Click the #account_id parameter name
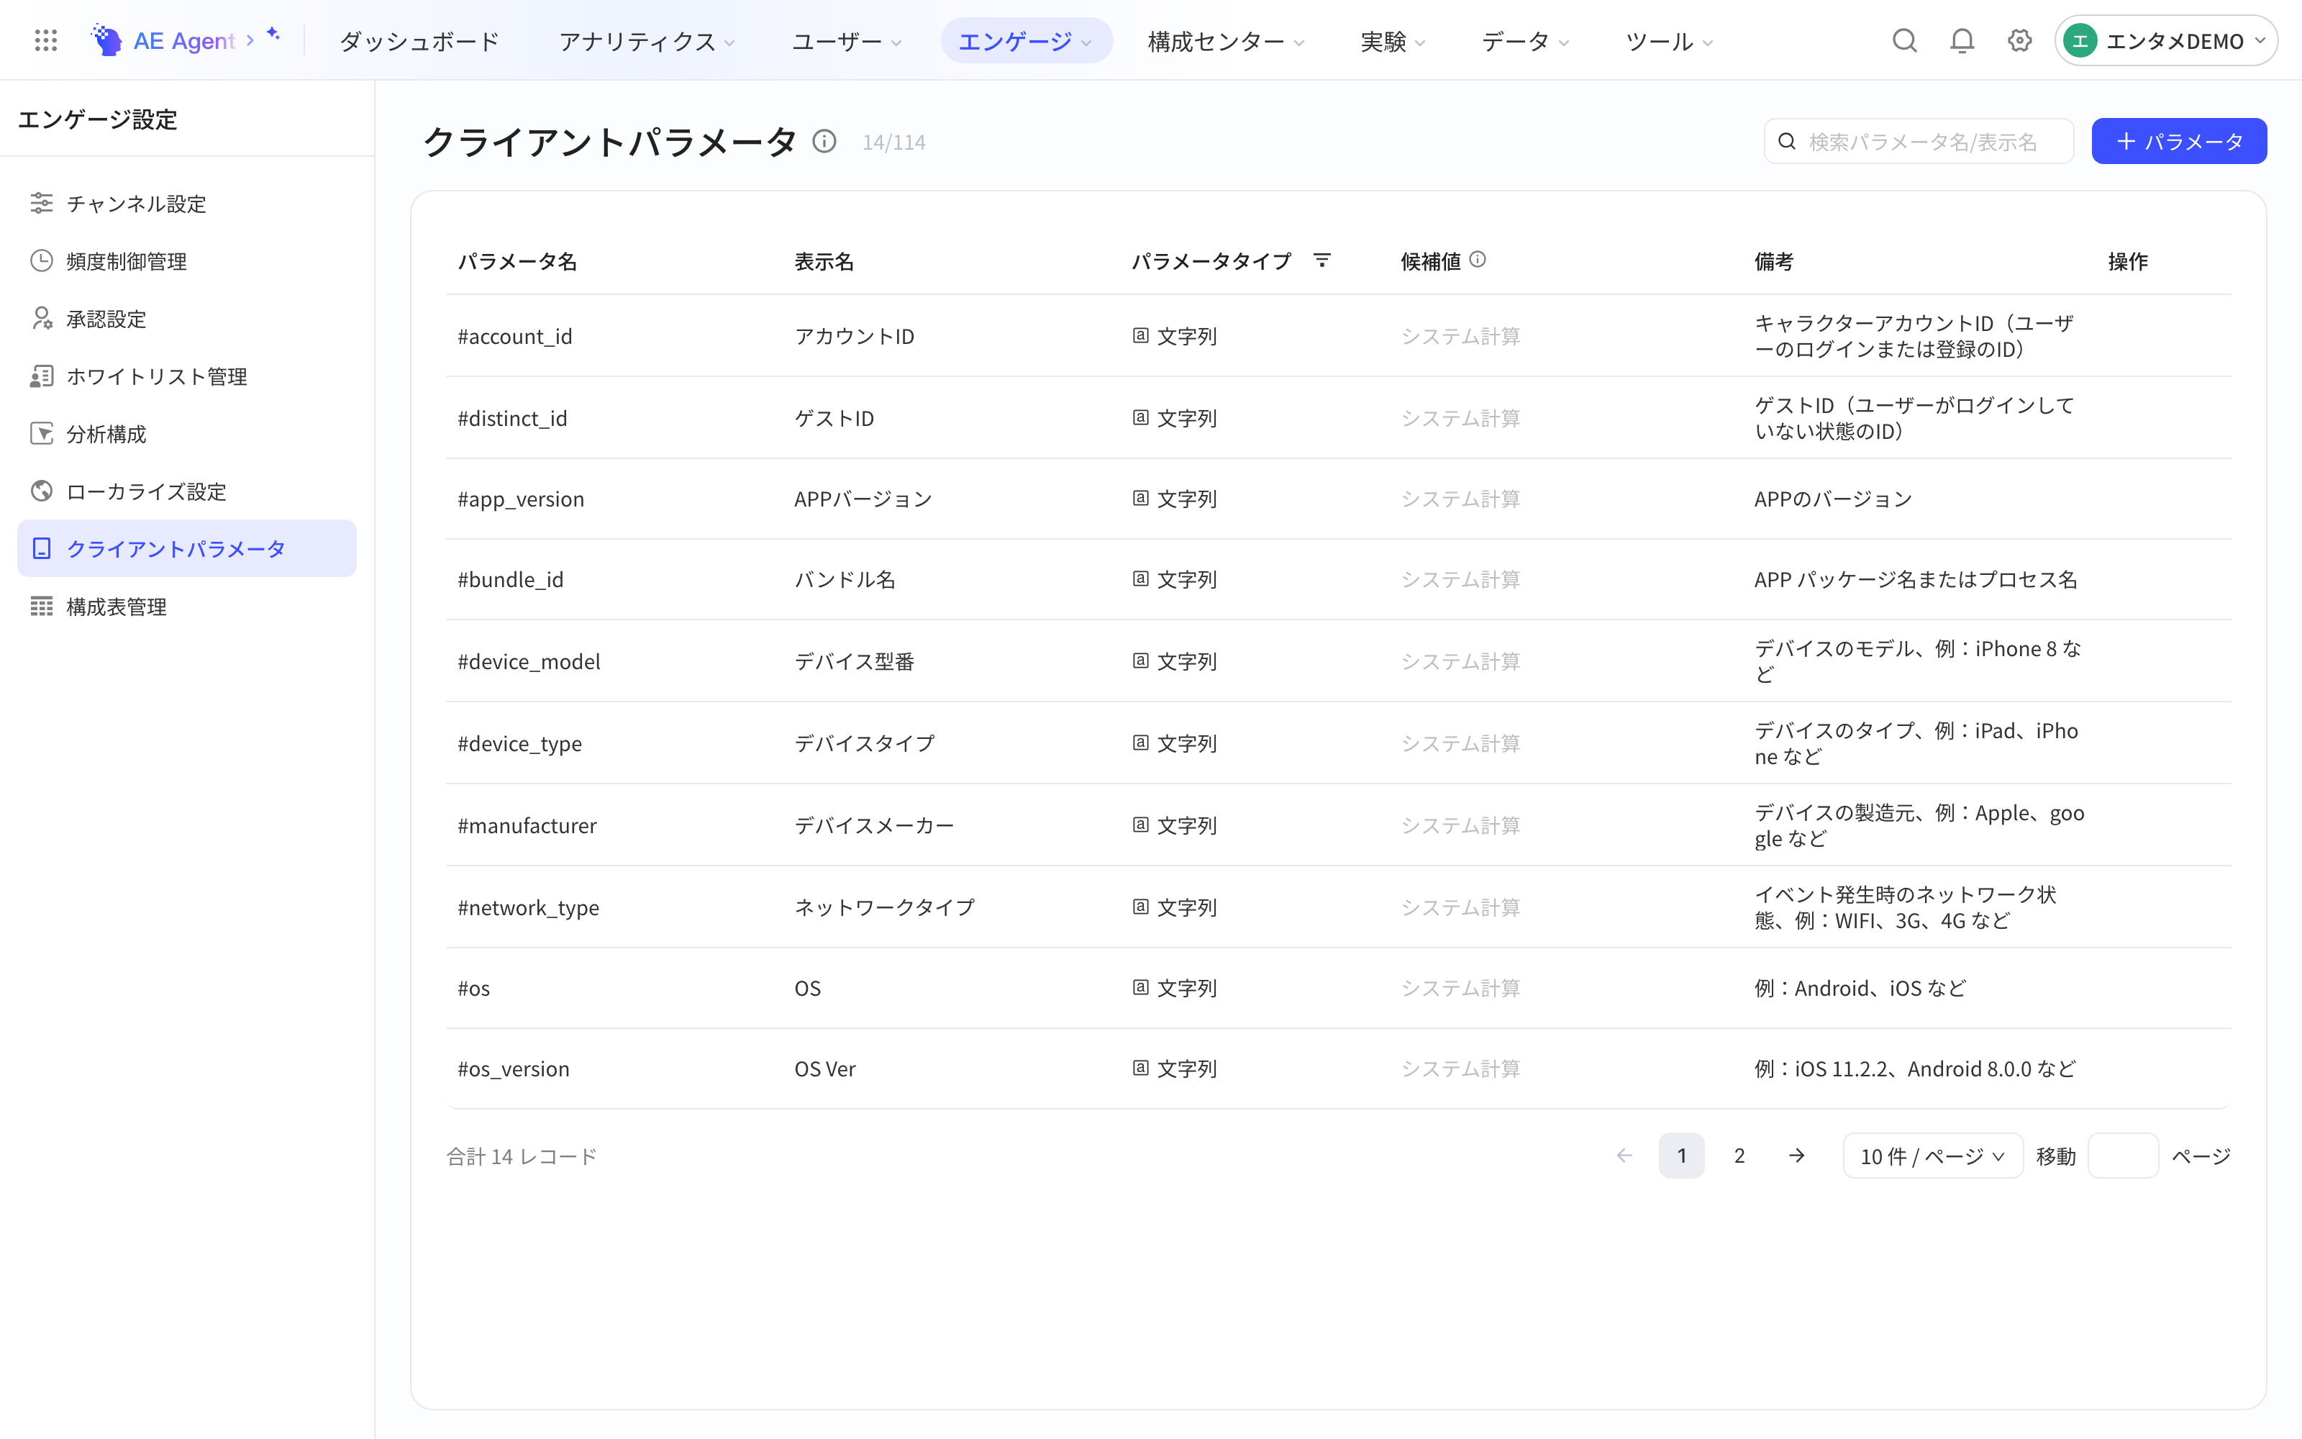The width and height of the screenshot is (2302, 1439). click(x=514, y=336)
